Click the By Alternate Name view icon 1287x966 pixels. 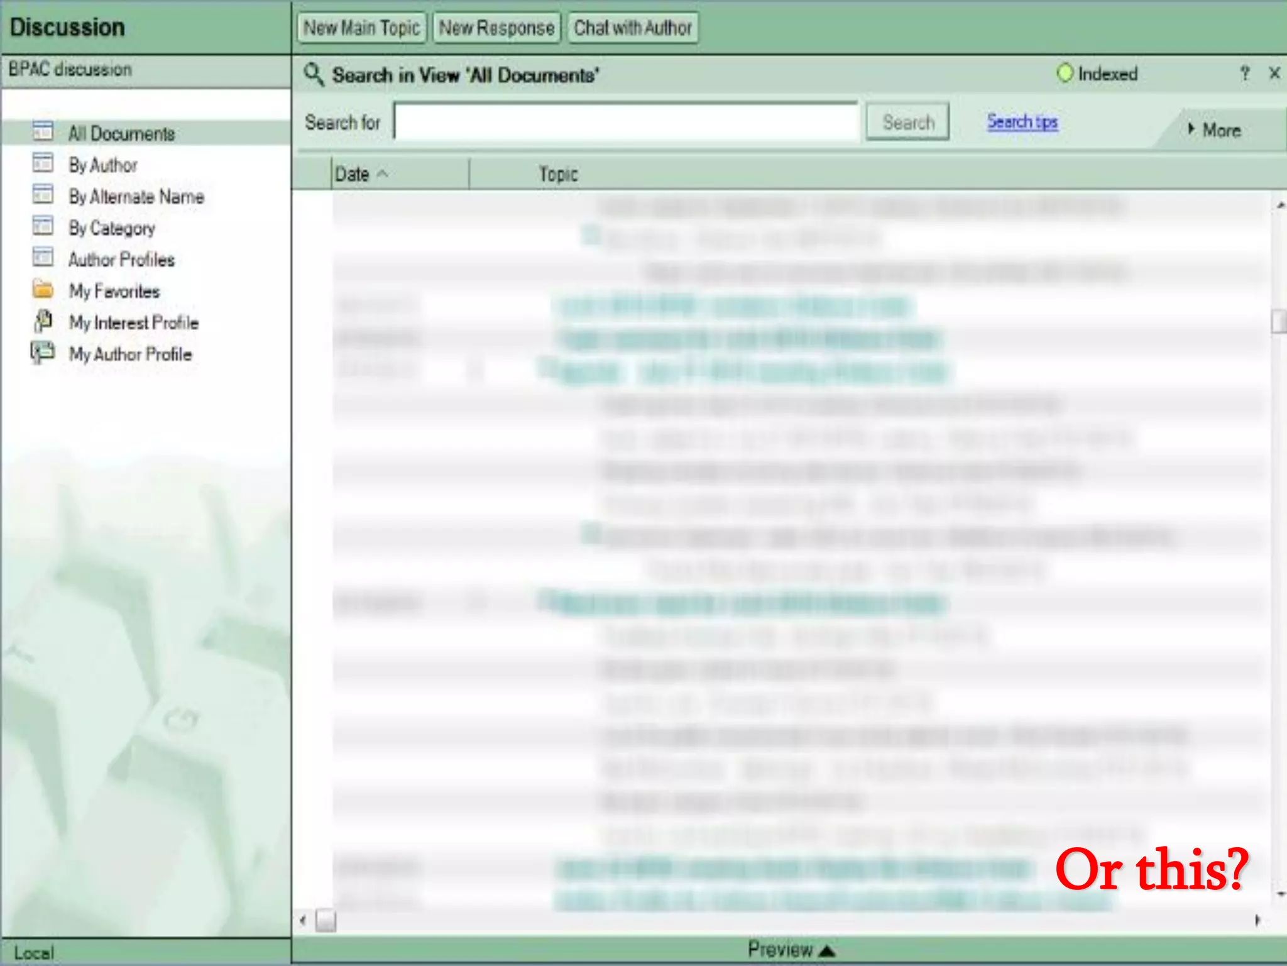[x=43, y=194]
